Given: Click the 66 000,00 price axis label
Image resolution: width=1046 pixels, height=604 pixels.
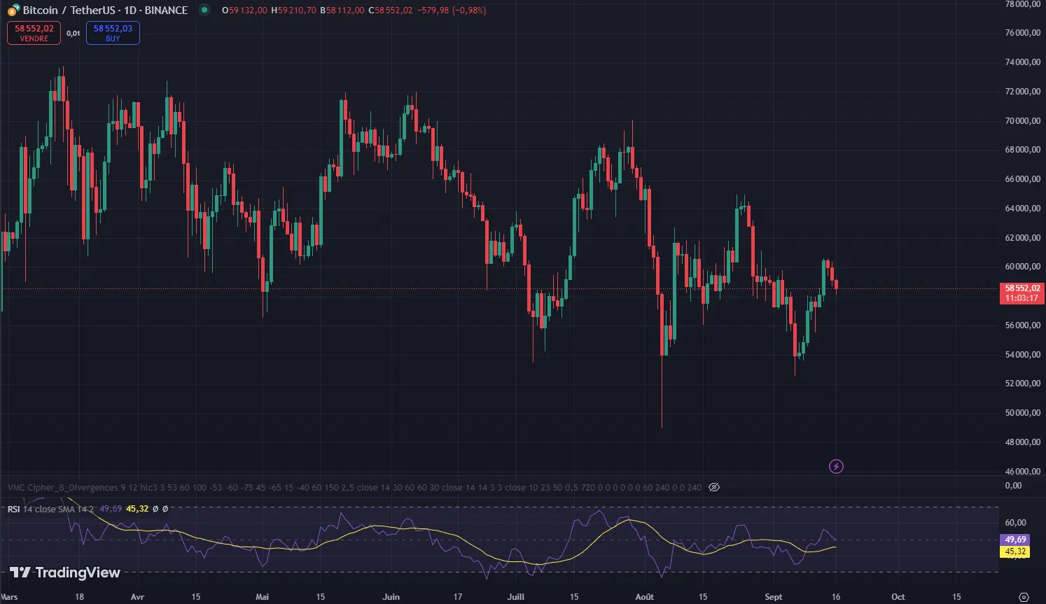Looking at the screenshot, I should [x=1022, y=179].
